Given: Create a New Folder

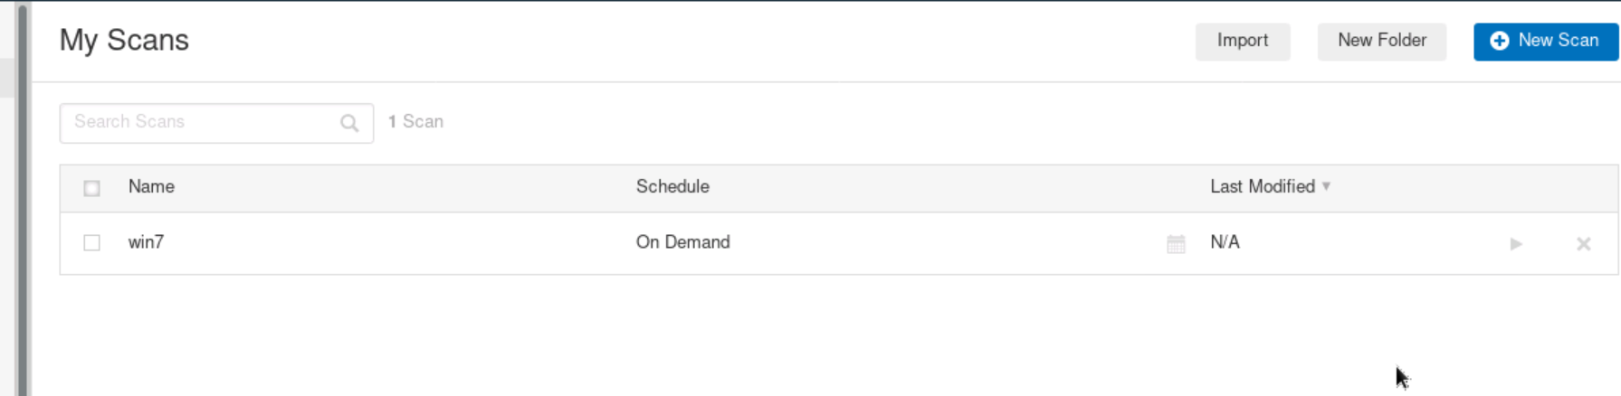Looking at the screenshot, I should (x=1381, y=41).
